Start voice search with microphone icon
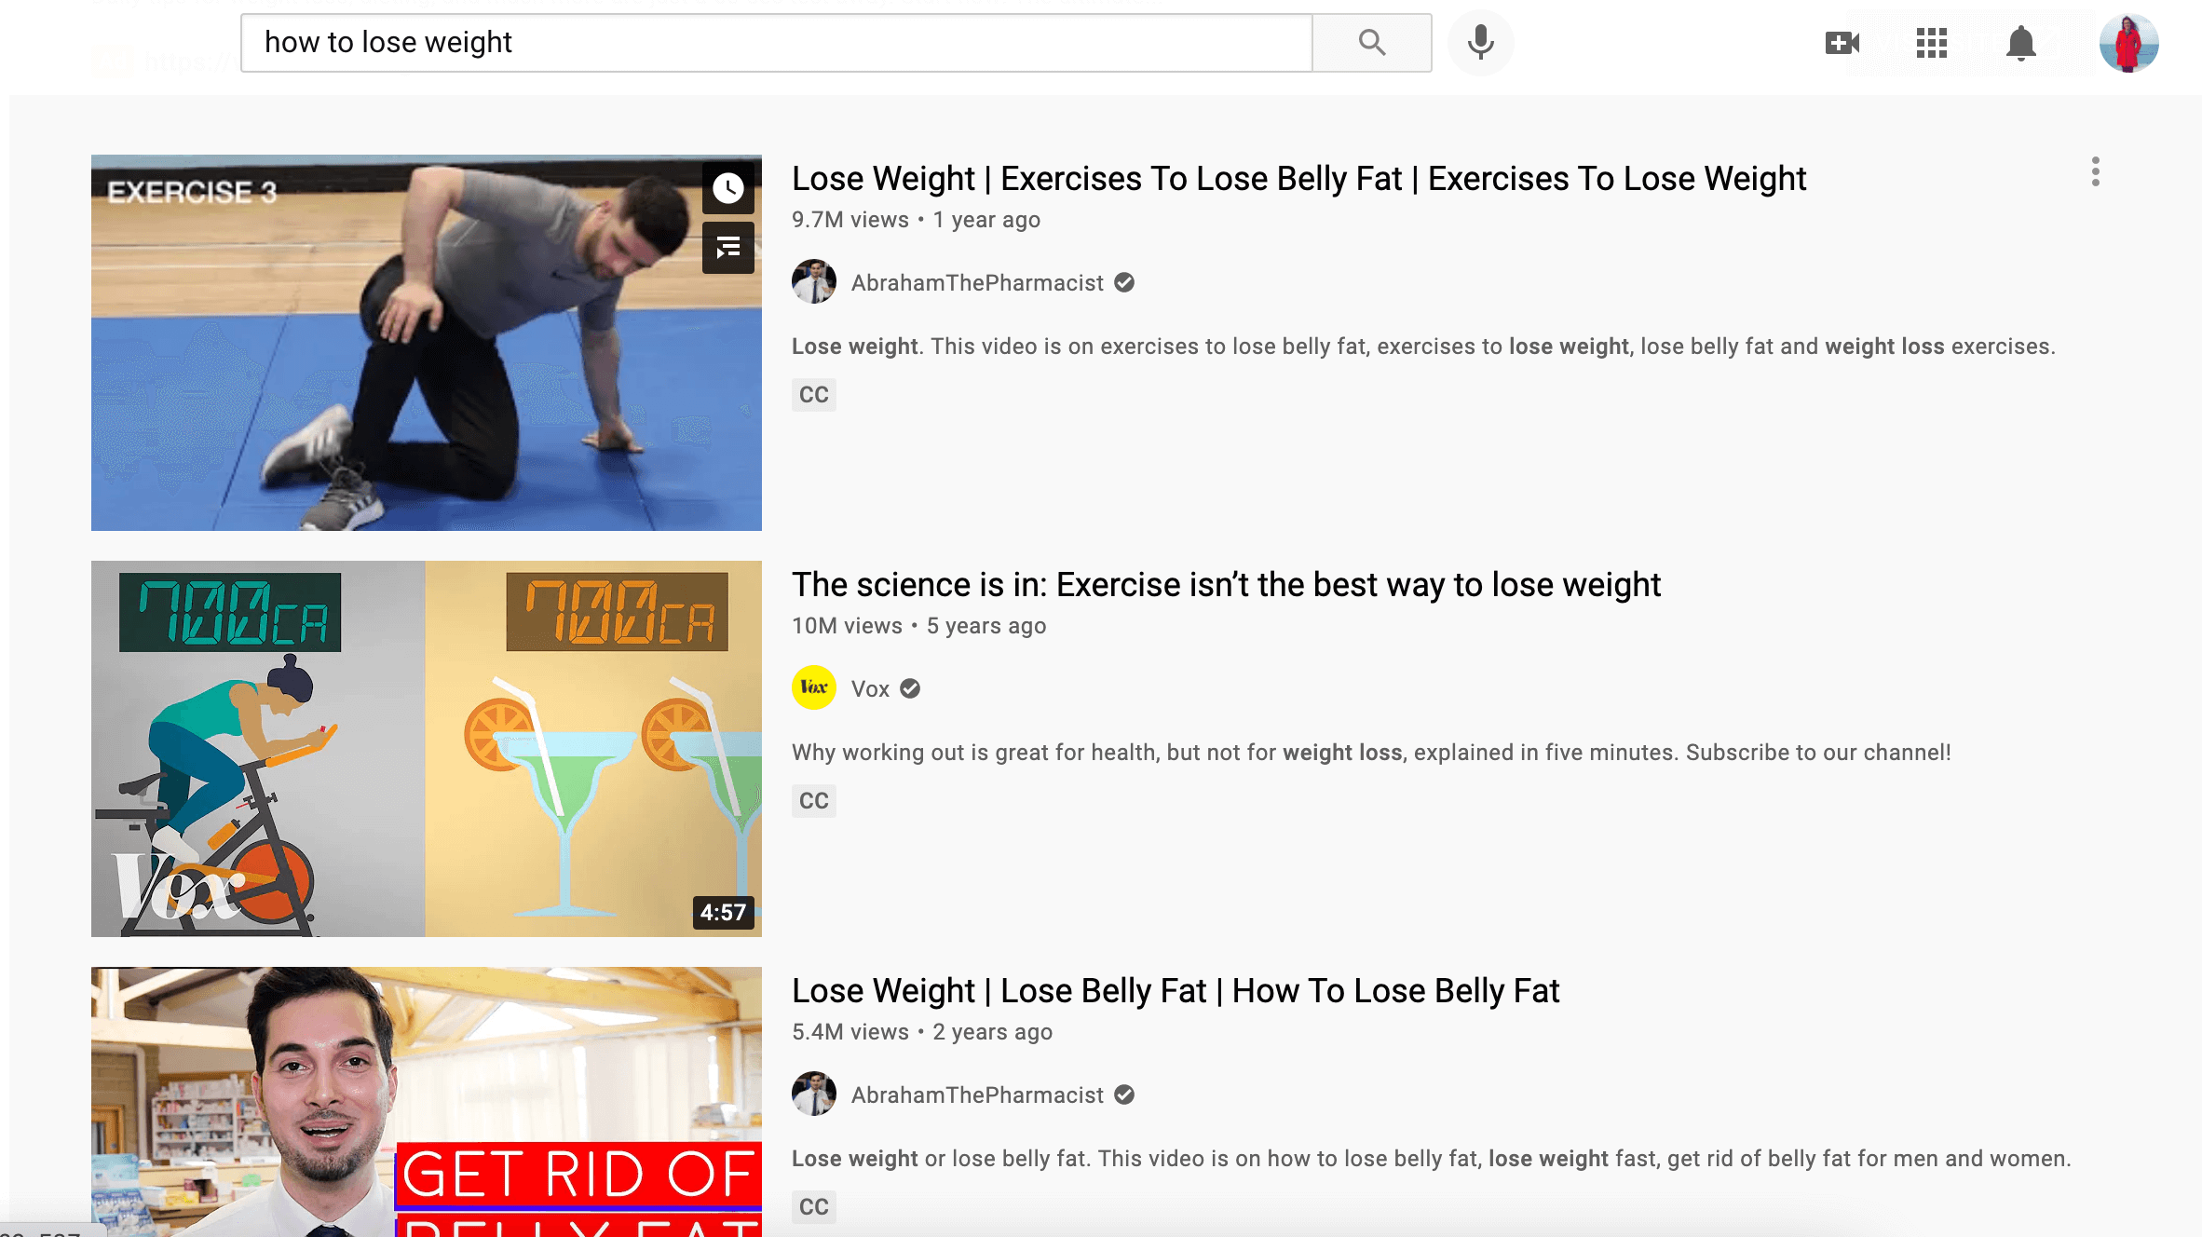The height and width of the screenshot is (1237, 2202). pyautogui.click(x=1480, y=43)
